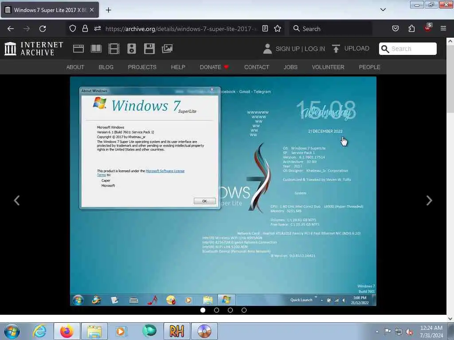Open a new browser tab with plus
This screenshot has width=454, height=340.
click(108, 10)
